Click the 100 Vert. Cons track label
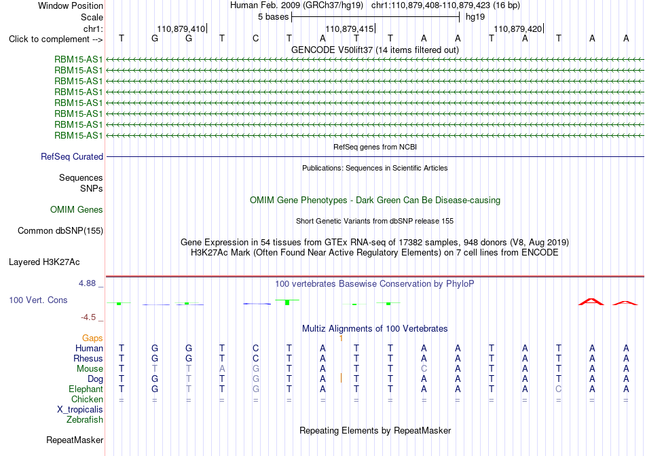 coord(38,300)
